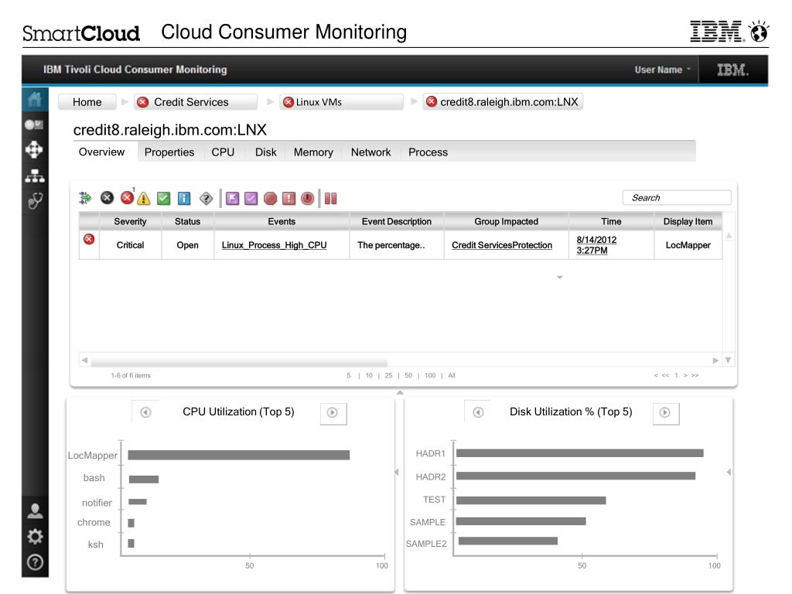
Task: Click the purple checkmark acknowledged icon
Action: point(251,199)
